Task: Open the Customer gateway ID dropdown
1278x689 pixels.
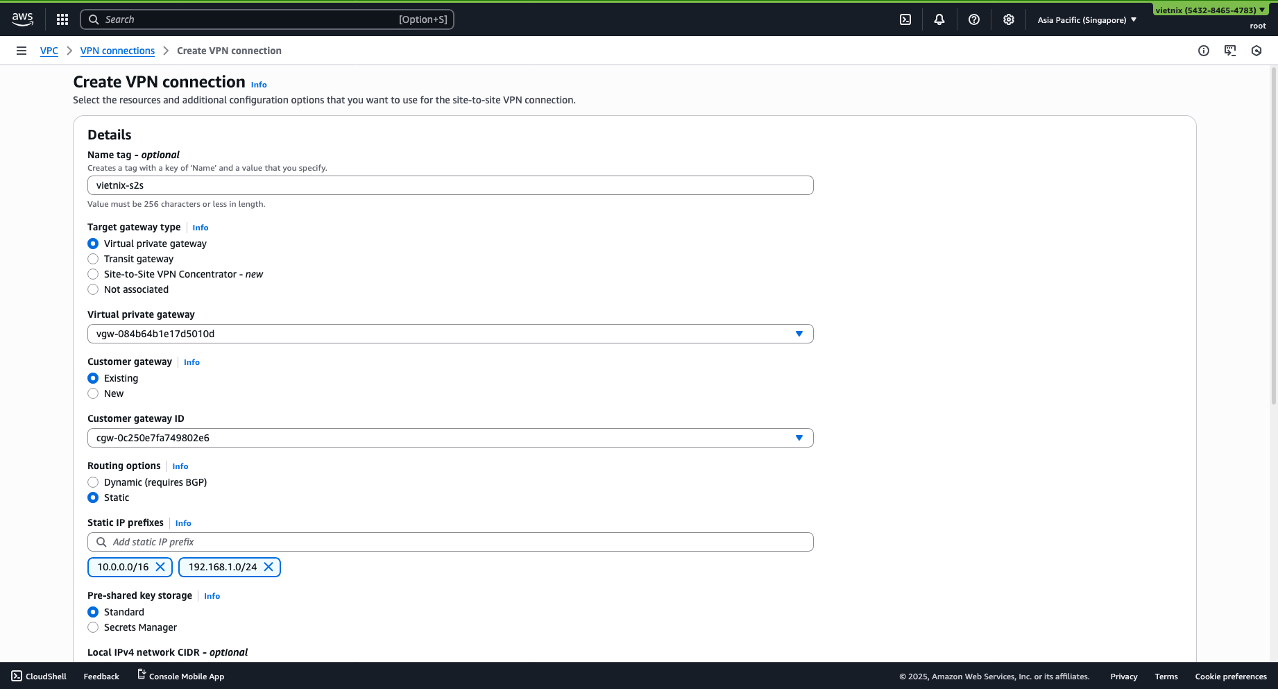Action: (x=799, y=438)
